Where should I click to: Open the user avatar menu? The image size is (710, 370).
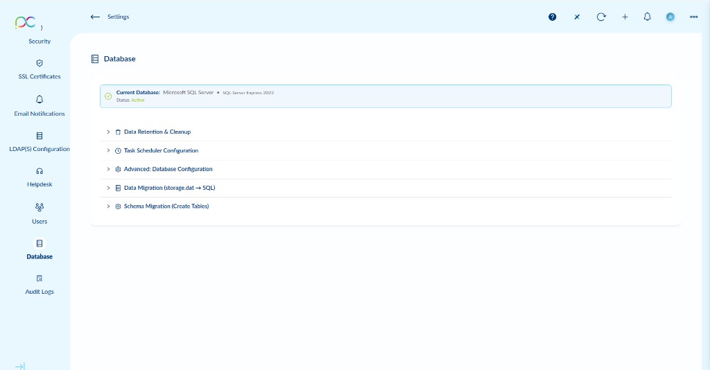(670, 17)
